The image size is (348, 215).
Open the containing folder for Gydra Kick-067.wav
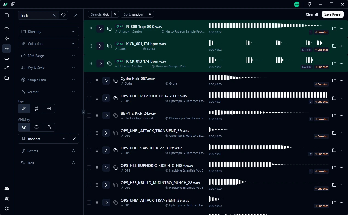click(x=334, y=81)
